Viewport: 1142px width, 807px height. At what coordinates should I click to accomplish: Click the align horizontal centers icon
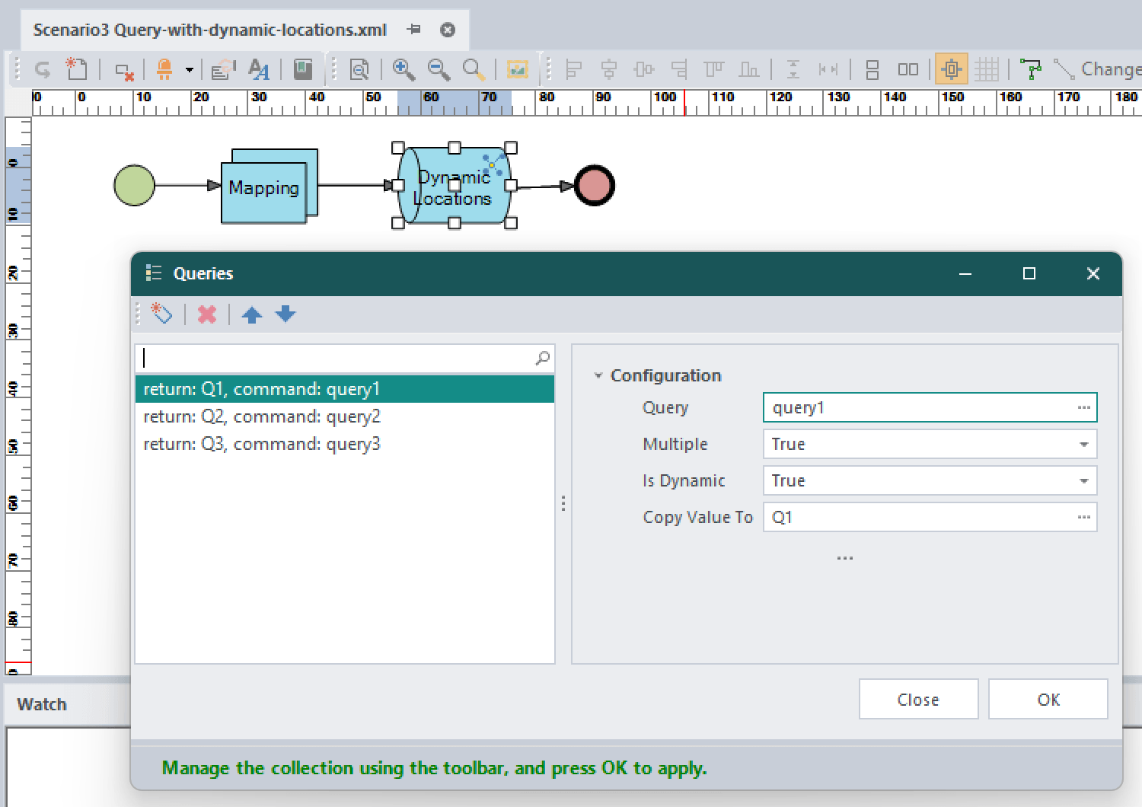[x=609, y=70]
